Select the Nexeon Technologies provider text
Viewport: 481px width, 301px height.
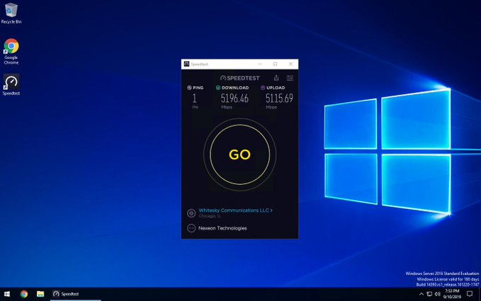(222, 228)
